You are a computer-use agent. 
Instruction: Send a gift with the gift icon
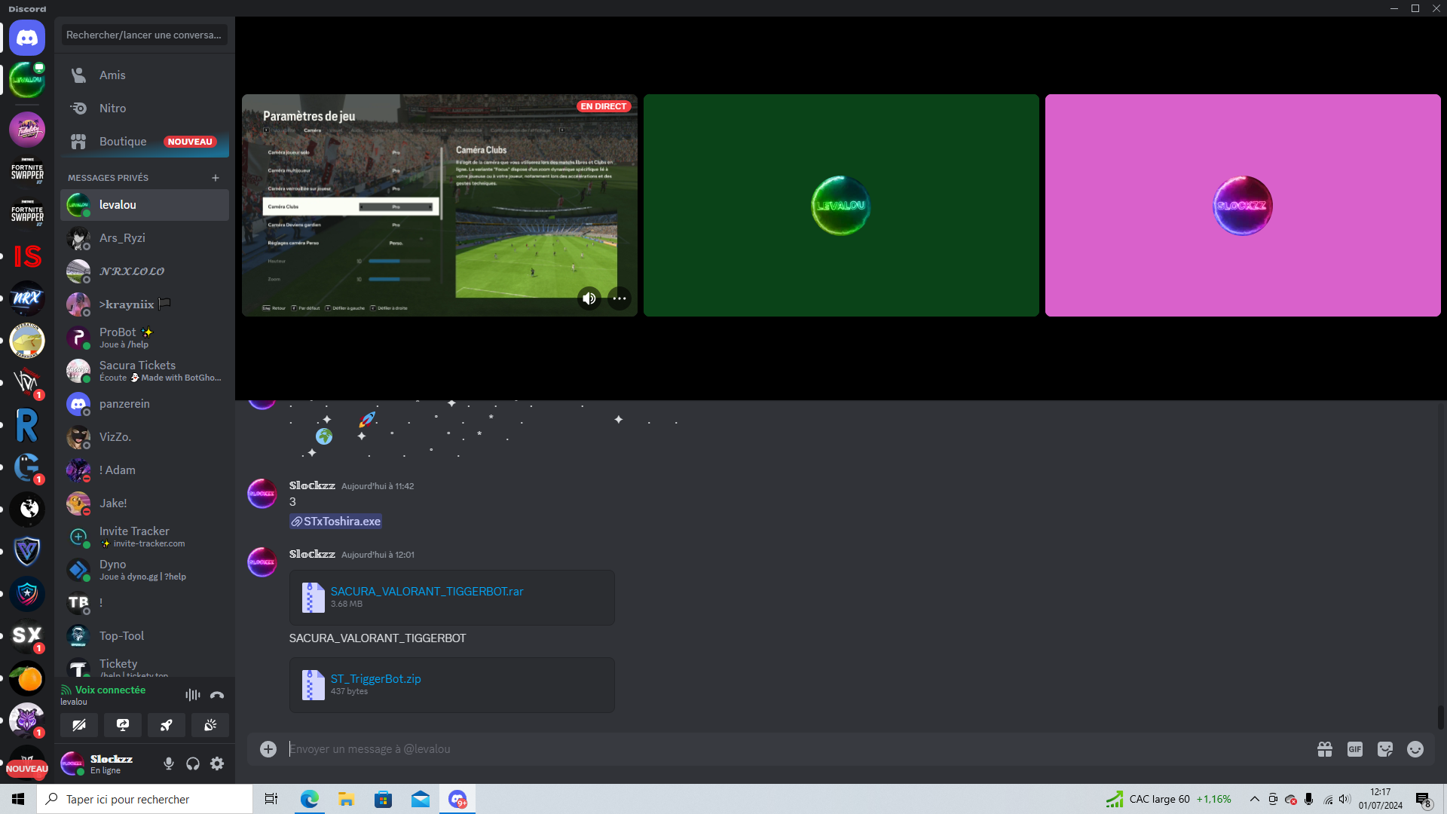pyautogui.click(x=1325, y=749)
